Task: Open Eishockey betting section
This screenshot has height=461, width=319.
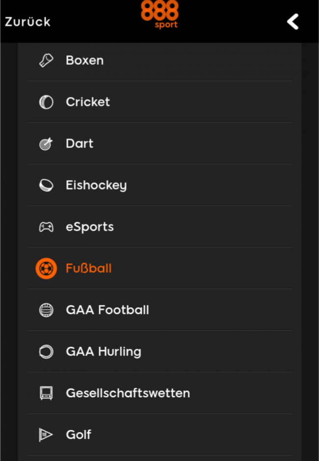Action: tap(96, 185)
